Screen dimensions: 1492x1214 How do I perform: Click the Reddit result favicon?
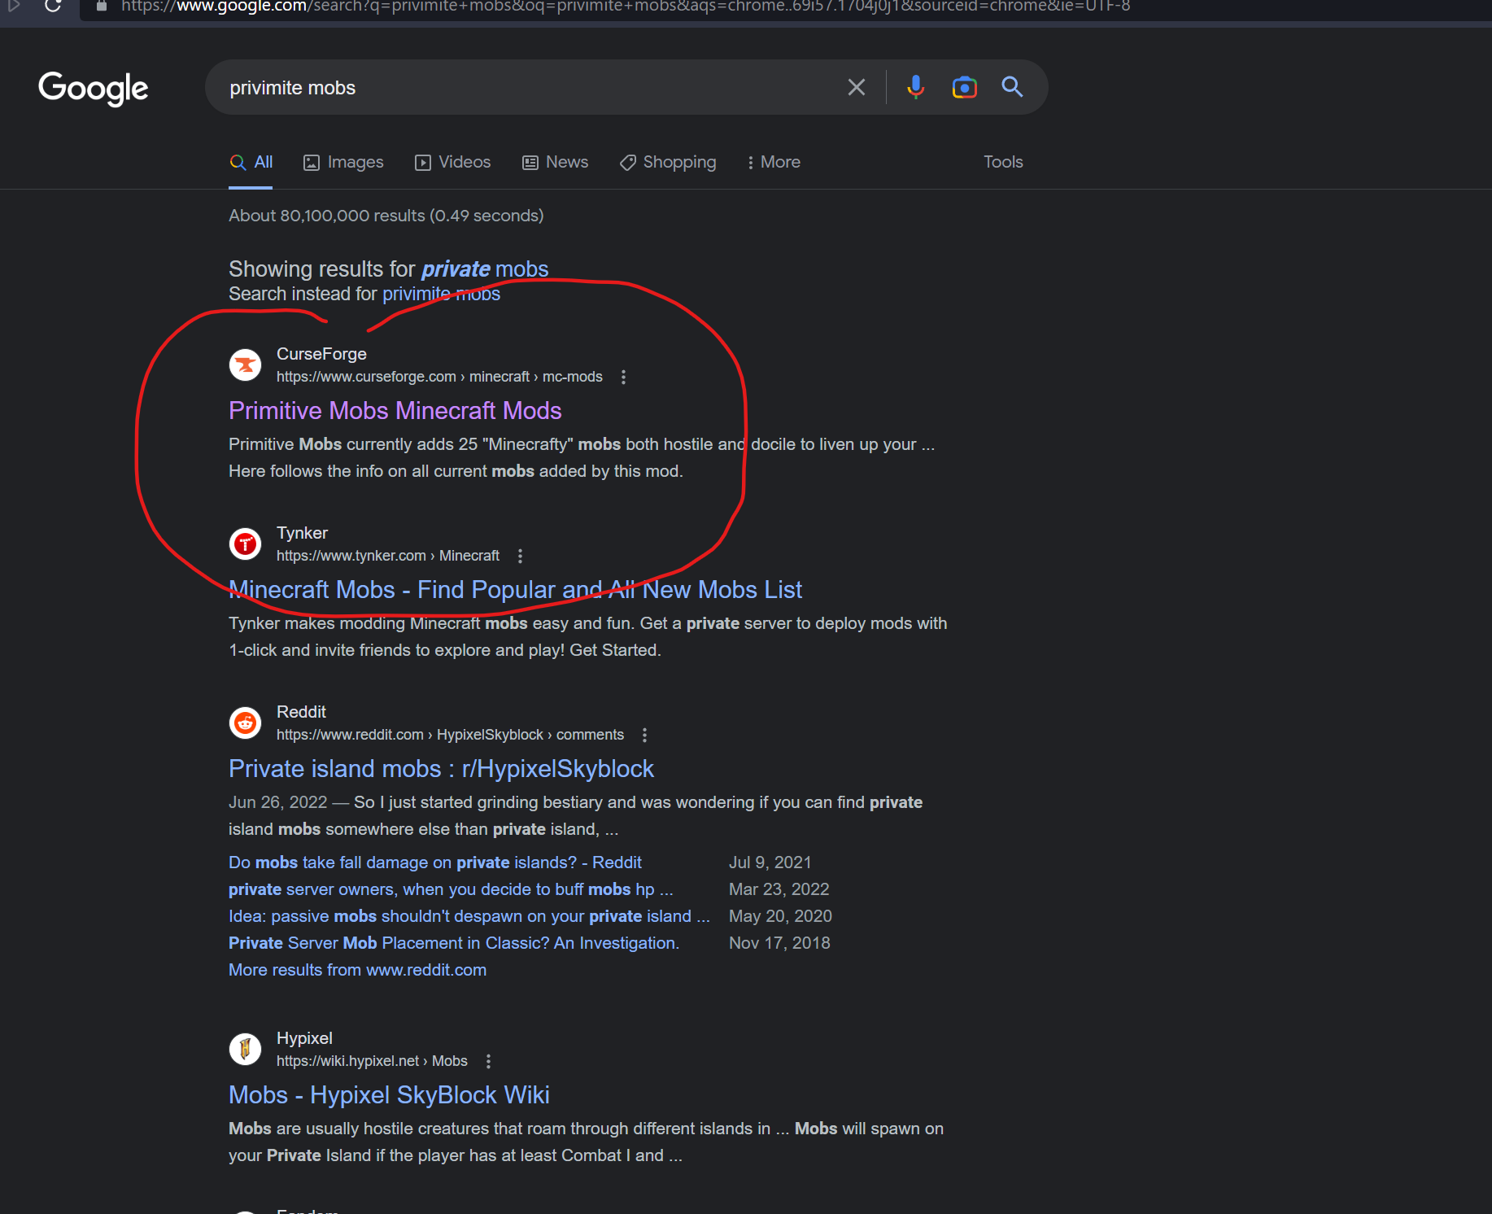[245, 723]
